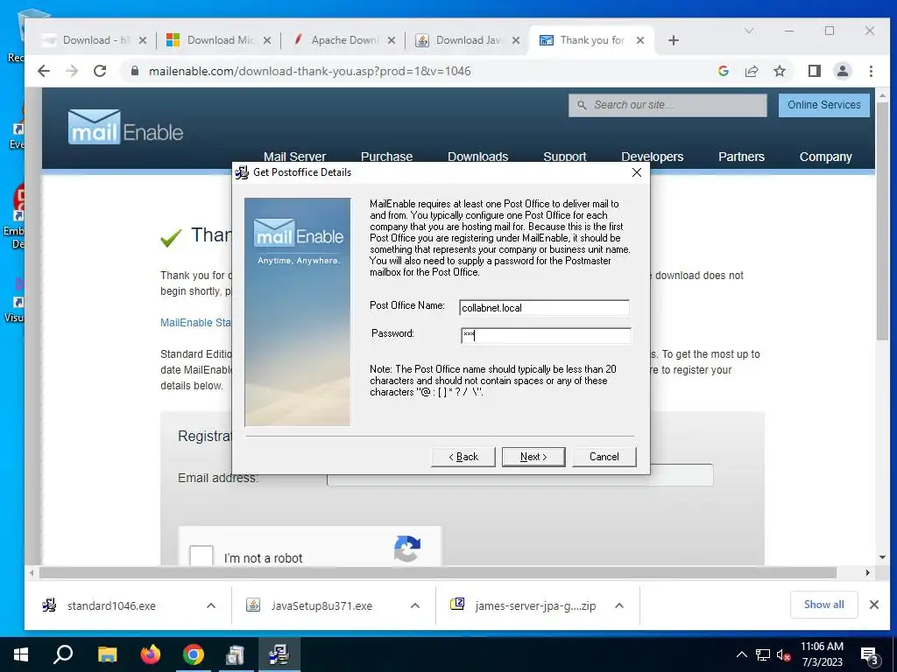
Task: Open the tab search chevron
Action: tap(749, 31)
